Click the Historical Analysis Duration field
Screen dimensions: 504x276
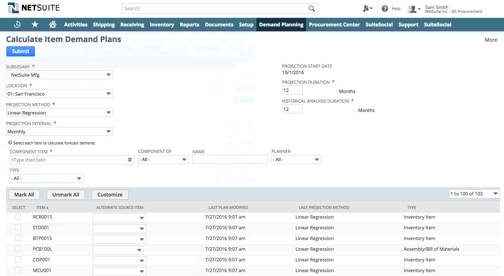(x=292, y=109)
